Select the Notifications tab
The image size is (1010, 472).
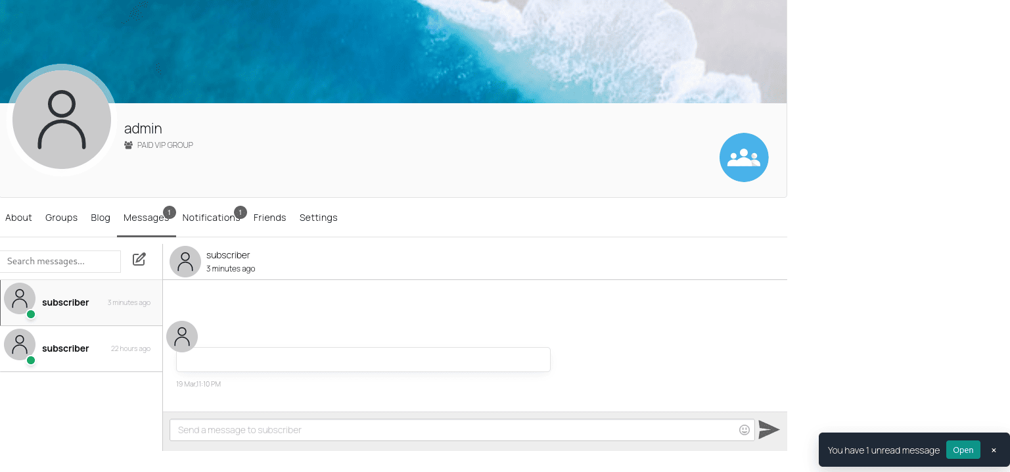(x=212, y=218)
